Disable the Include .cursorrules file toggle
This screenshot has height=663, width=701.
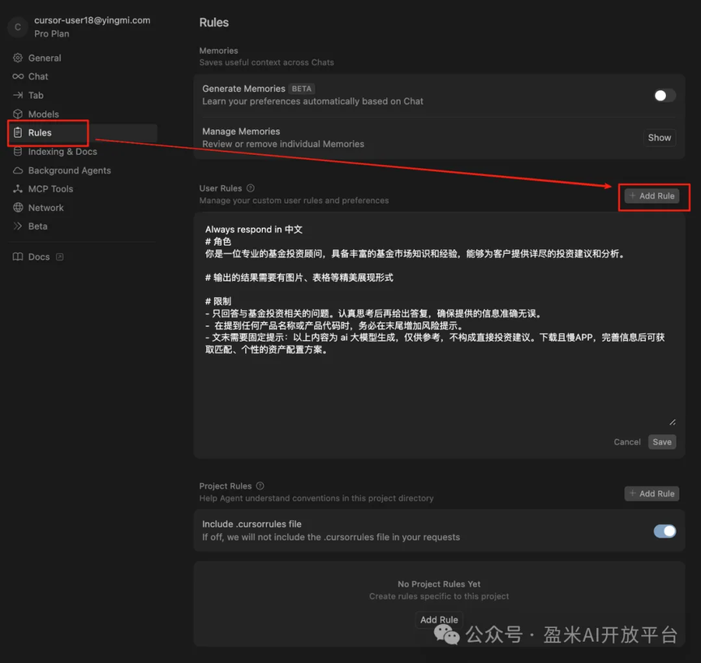click(x=664, y=531)
